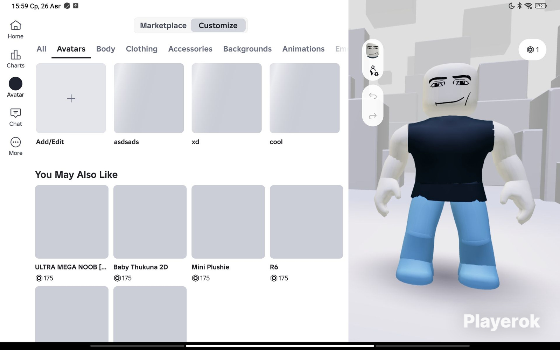Open the R6 item thumbnail

(x=307, y=222)
